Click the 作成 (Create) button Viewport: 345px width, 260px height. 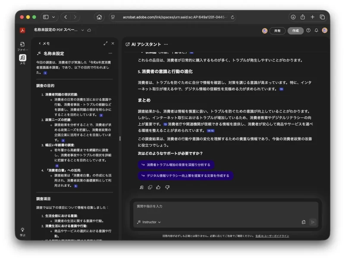pos(295,31)
